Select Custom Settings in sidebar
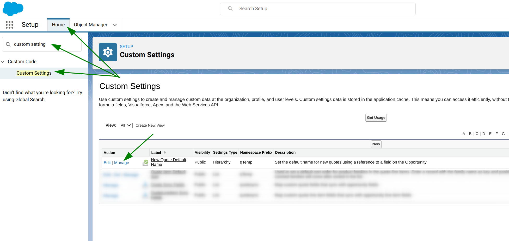Image resolution: width=509 pixels, height=241 pixels. click(x=34, y=73)
